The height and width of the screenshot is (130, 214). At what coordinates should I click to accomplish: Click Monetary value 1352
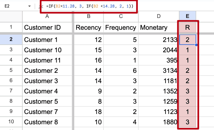pos(159,91)
